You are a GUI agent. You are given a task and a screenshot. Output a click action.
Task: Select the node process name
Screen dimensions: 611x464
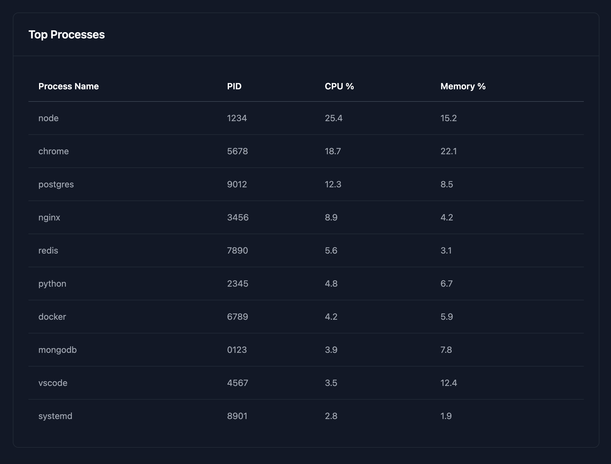(x=48, y=118)
